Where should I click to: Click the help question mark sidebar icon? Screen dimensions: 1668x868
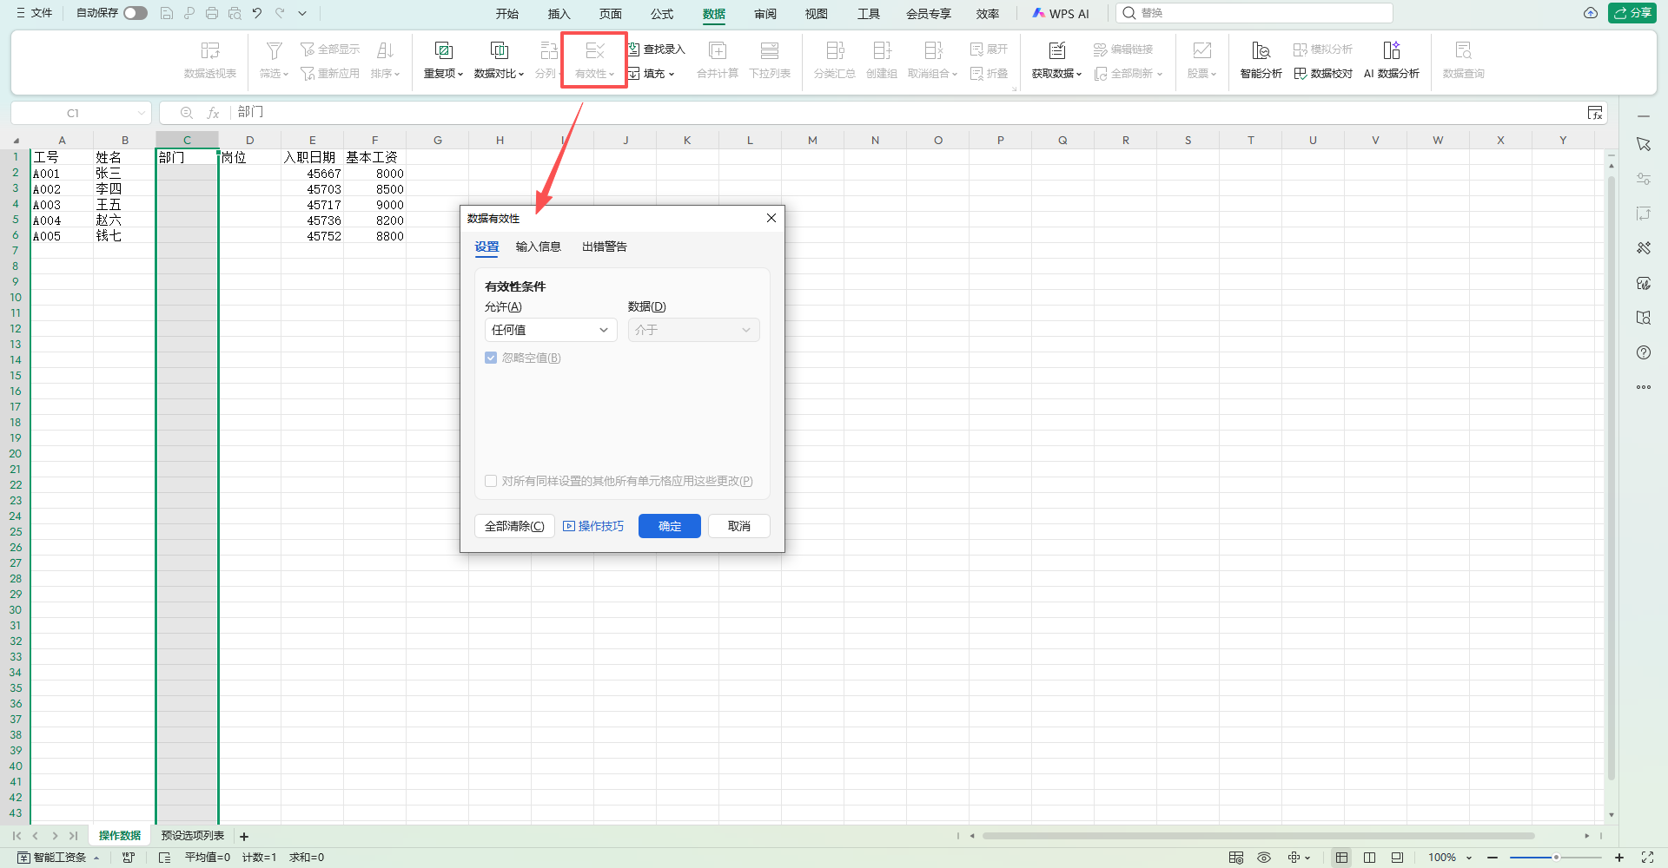1644,352
